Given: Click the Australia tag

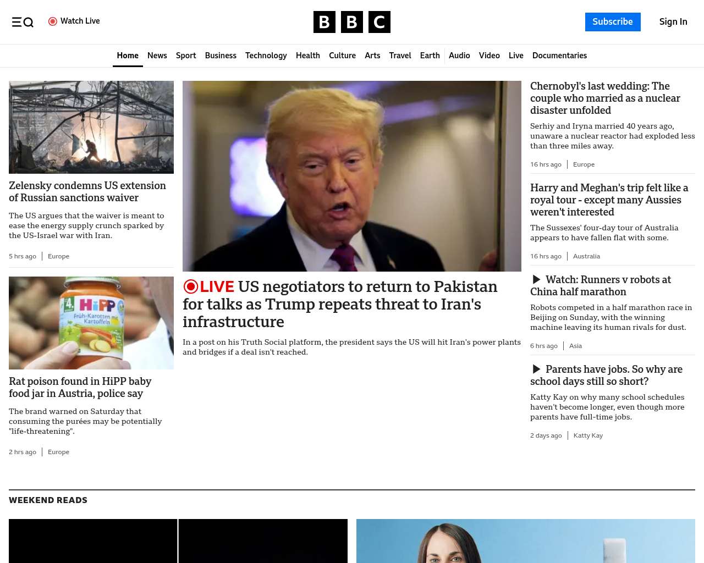Looking at the screenshot, I should tap(586, 256).
